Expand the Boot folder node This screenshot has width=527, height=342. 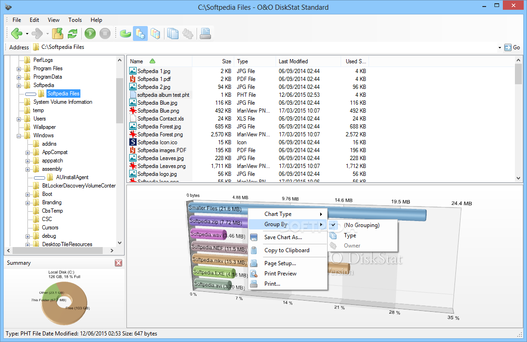coord(28,194)
